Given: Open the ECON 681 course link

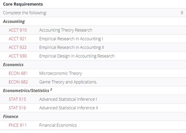Looking at the screenshot, I should (18, 73).
